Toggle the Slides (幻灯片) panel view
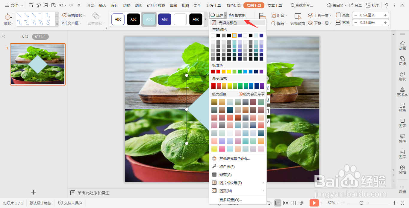The height and width of the screenshot is (208, 409). tap(40, 37)
